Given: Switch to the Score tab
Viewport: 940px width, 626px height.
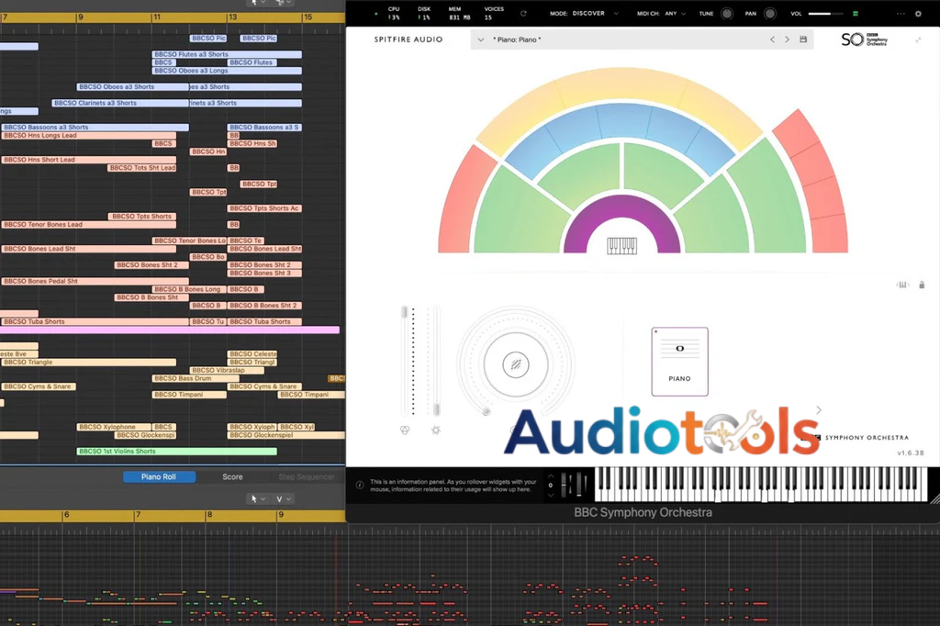Looking at the screenshot, I should click(232, 476).
